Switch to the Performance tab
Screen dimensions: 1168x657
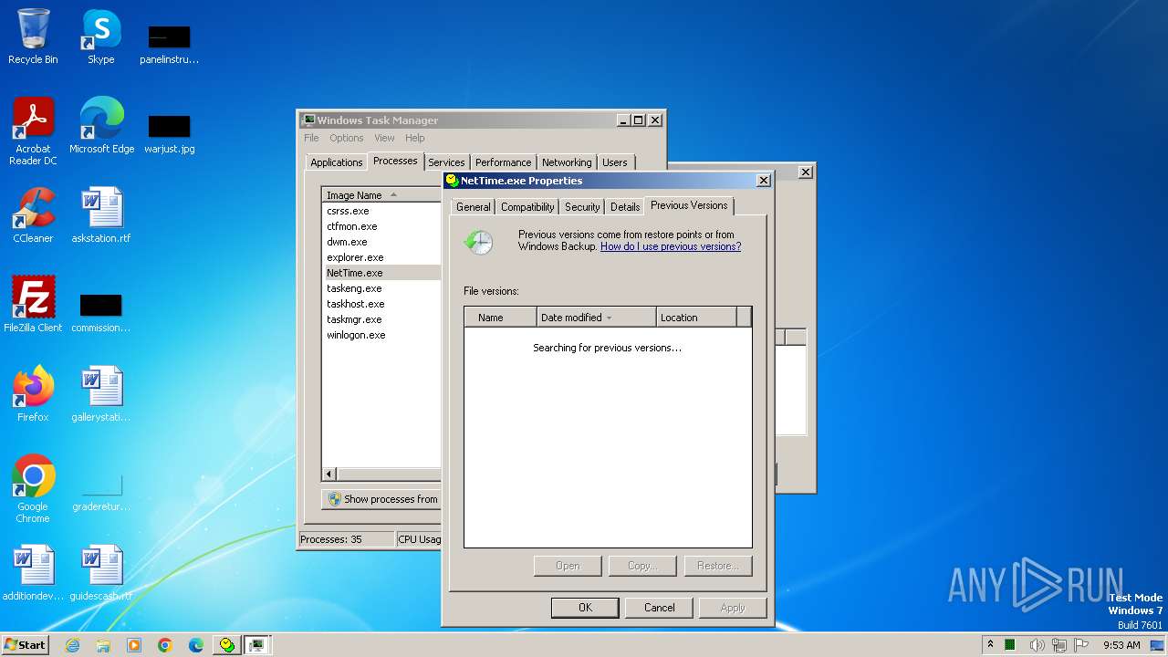[x=503, y=162]
